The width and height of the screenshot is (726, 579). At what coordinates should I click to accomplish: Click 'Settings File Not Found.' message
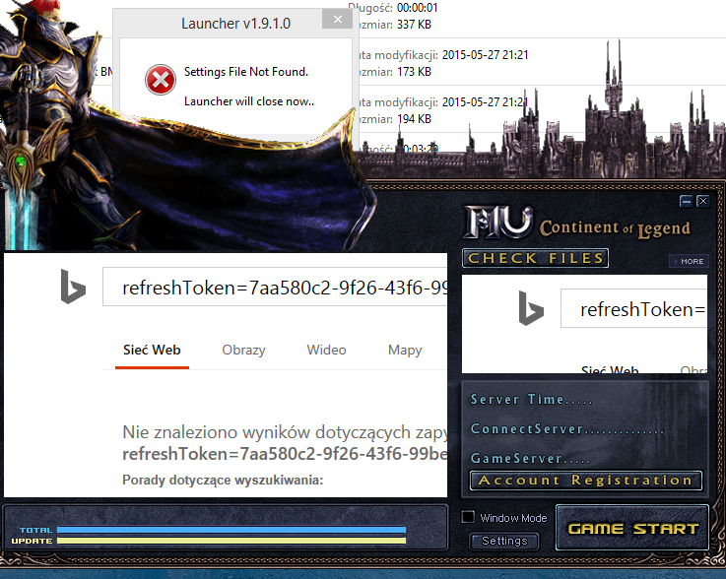(x=246, y=72)
